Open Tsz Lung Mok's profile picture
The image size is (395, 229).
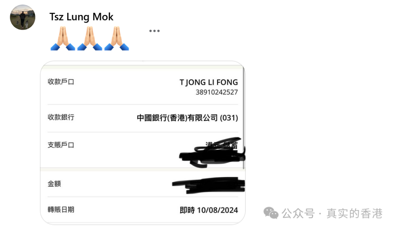23,17
